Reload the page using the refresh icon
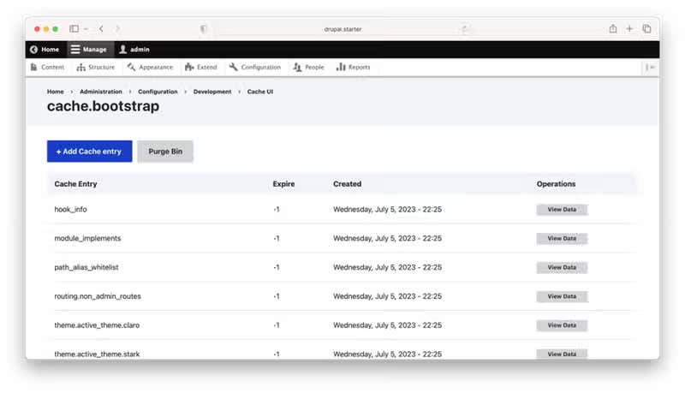The height and width of the screenshot is (393, 685). (x=465, y=28)
